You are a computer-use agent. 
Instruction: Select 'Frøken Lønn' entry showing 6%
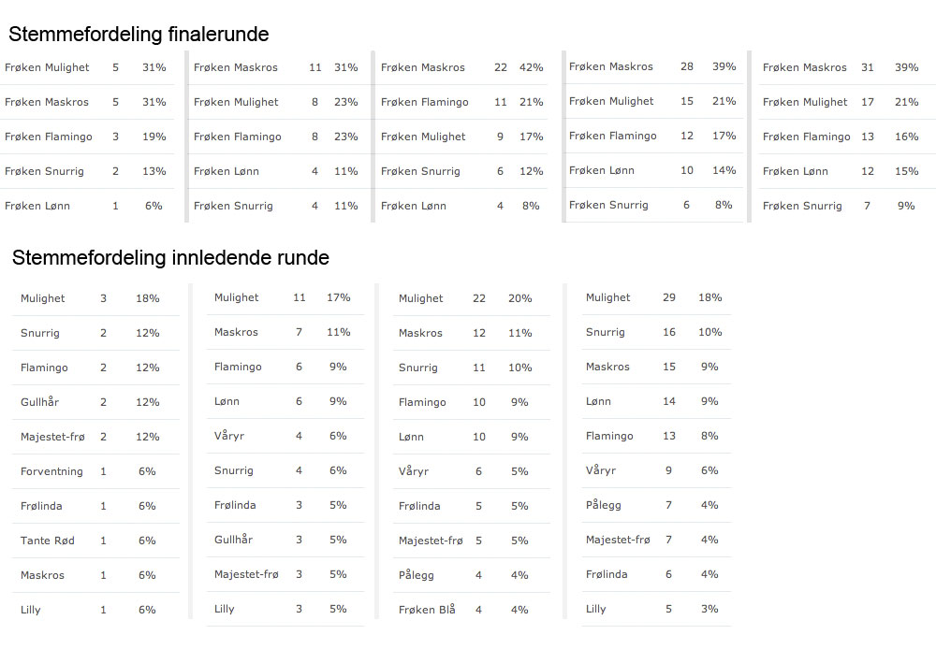37,206
